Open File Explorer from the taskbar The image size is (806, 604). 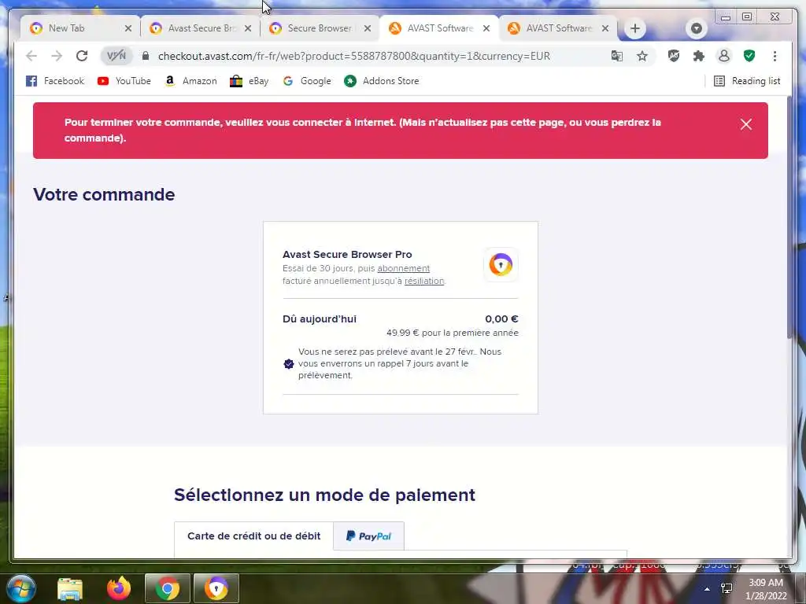(x=70, y=588)
